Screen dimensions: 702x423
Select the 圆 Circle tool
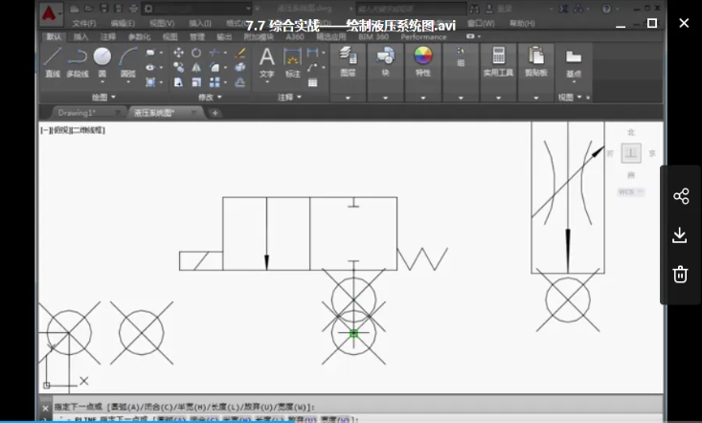pos(102,62)
